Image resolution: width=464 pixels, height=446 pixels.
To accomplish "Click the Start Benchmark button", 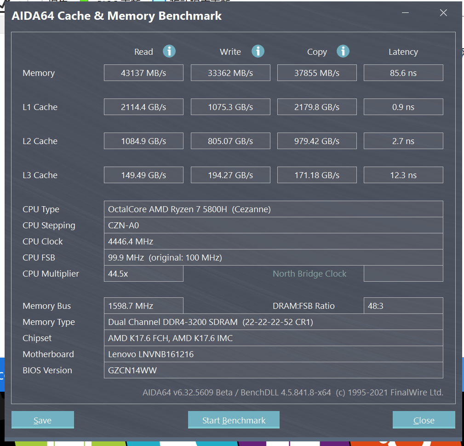I will point(234,420).
